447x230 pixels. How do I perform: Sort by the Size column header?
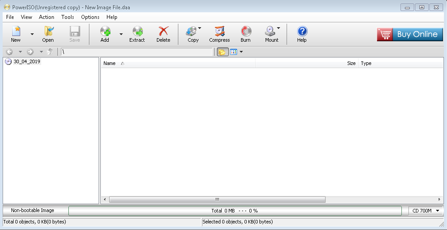pyautogui.click(x=307, y=63)
